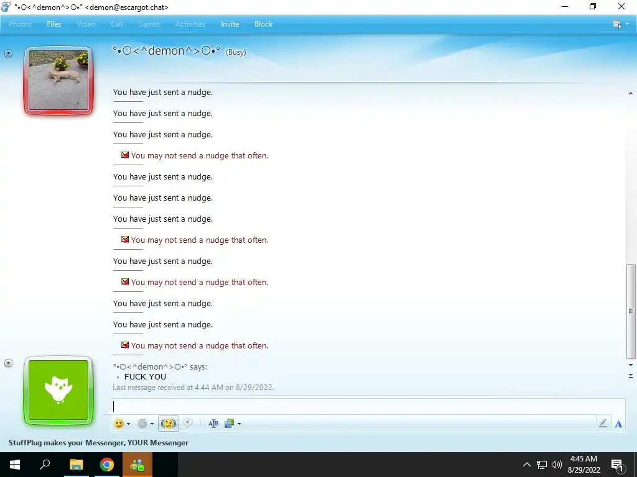Click the Call toolbar item
This screenshot has width=637, height=477.
(x=116, y=24)
